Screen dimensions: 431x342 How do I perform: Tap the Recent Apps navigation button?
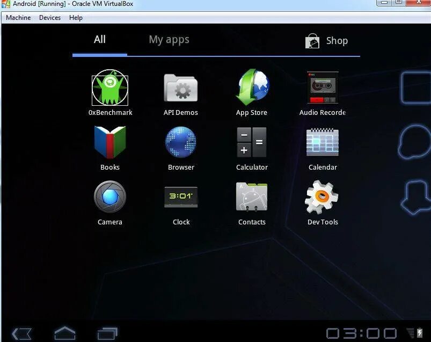pos(107,333)
